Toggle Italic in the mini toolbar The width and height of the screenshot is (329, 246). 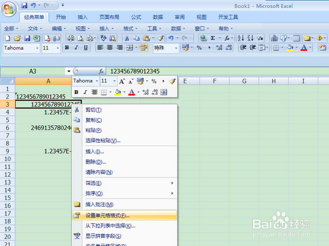pos(85,92)
